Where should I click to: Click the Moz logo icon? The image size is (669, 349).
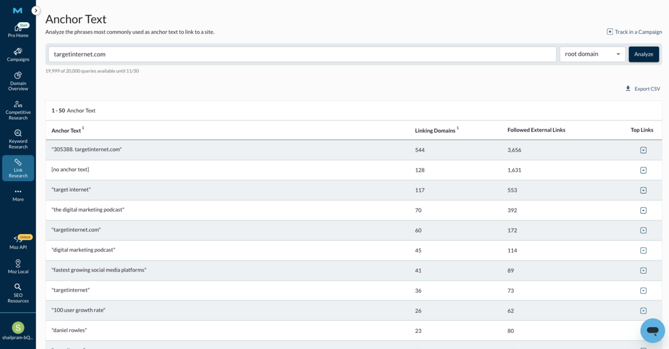pyautogui.click(x=18, y=11)
